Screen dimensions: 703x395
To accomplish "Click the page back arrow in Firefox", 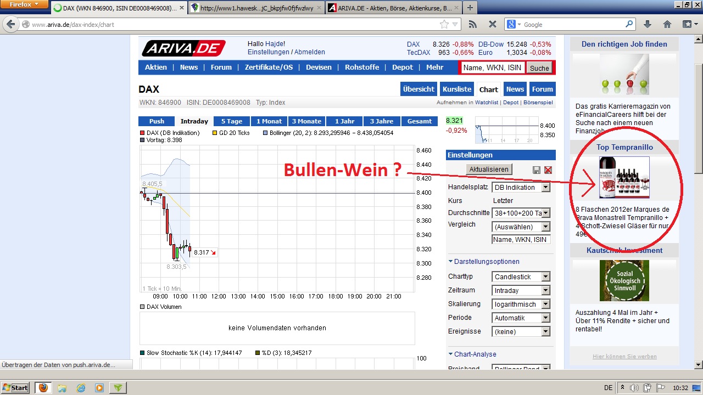I will [10, 24].
